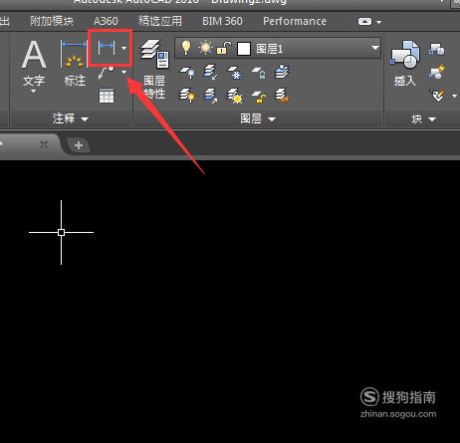Open the 图层特性 layer properties manager
This screenshot has width=460, height=443.
point(154,69)
